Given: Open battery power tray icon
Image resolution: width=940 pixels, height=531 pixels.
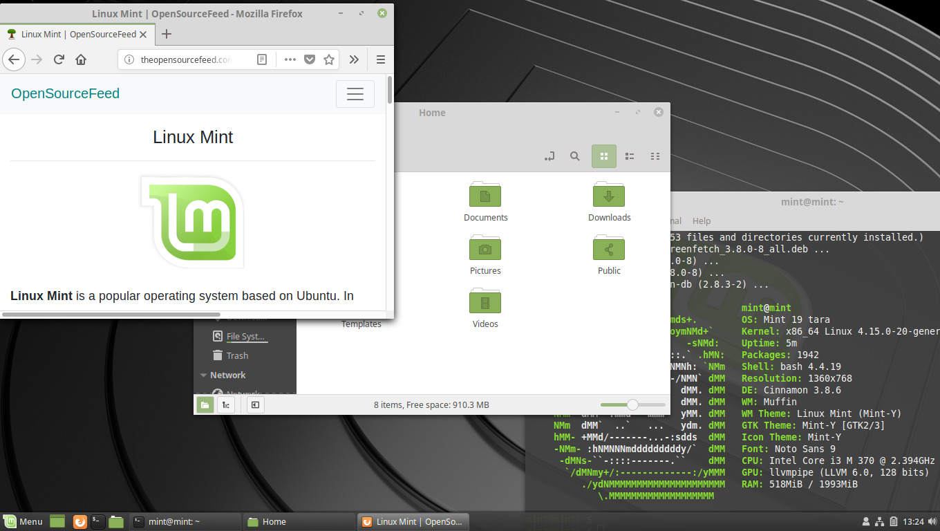Looking at the screenshot, I should (x=894, y=521).
